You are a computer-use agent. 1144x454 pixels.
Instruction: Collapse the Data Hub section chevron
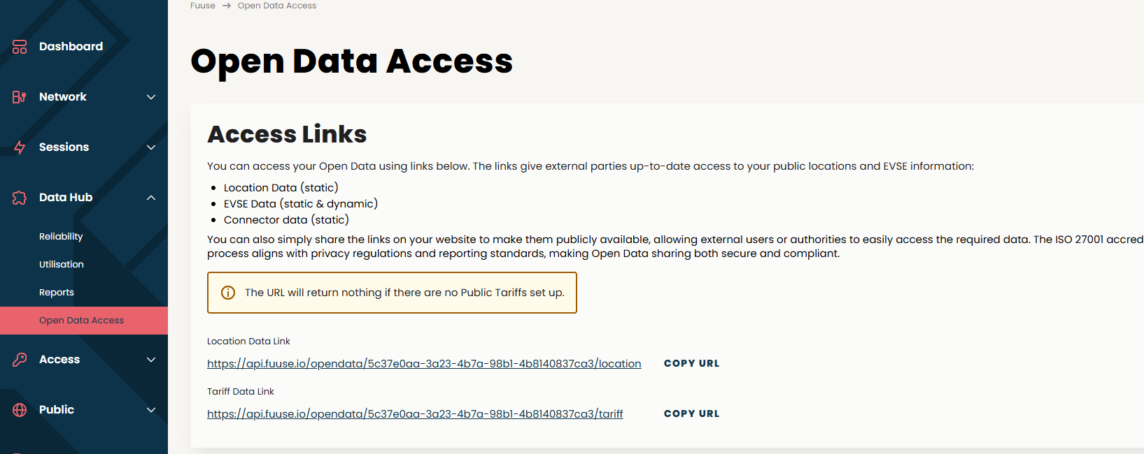[x=151, y=198]
